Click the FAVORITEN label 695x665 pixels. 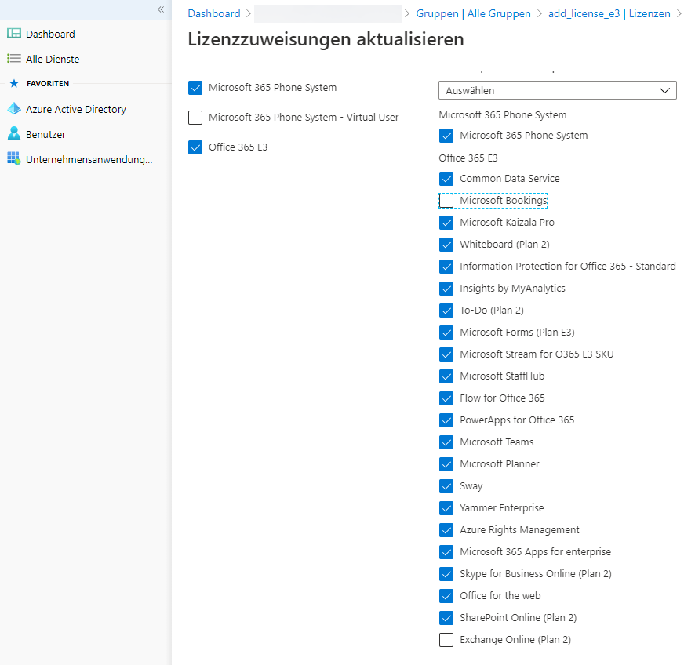point(48,83)
